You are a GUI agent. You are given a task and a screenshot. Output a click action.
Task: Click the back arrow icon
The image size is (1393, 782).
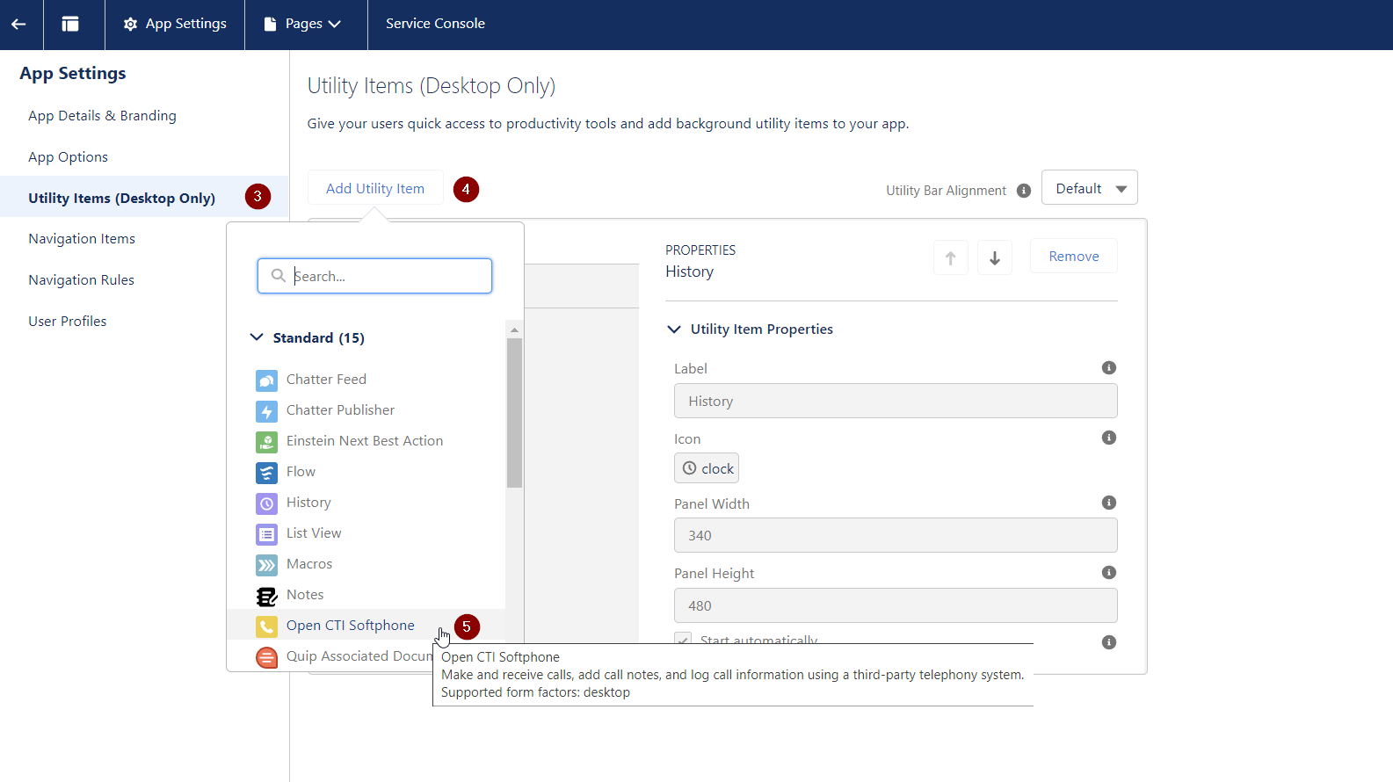click(x=18, y=25)
